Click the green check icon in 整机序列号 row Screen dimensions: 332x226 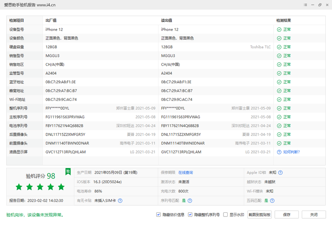[279, 108]
